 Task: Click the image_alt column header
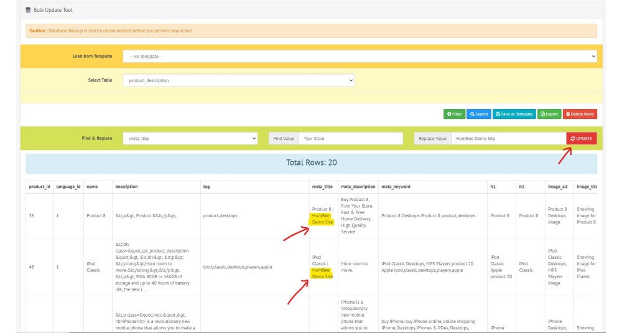coord(558,187)
